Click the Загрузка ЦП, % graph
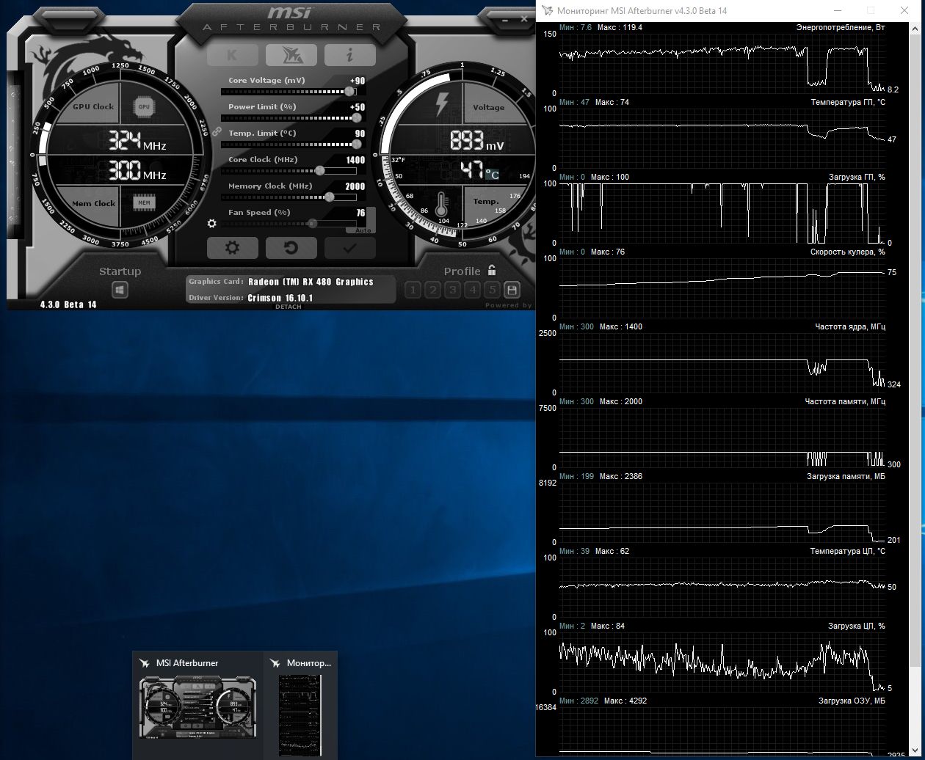 click(722, 662)
